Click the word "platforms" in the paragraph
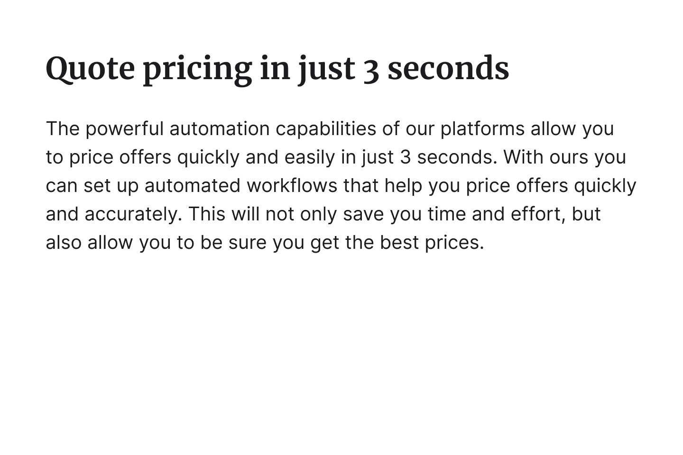 pos(482,129)
